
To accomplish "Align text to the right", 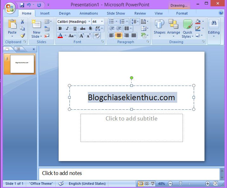I will point(126,36).
